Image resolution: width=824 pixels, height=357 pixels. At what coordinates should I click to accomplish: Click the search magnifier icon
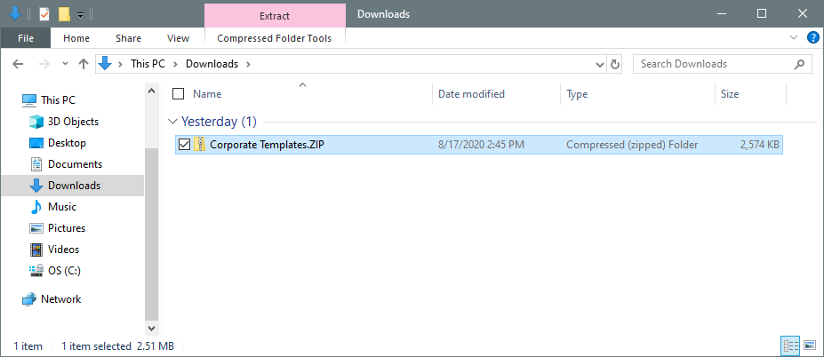click(x=799, y=64)
